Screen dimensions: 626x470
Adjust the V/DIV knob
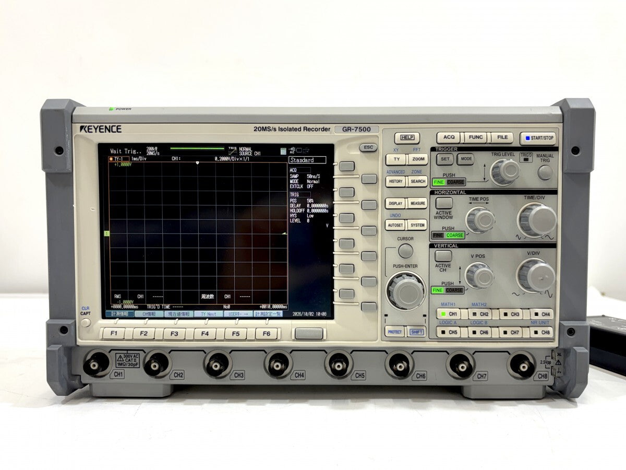pyautogui.click(x=536, y=276)
